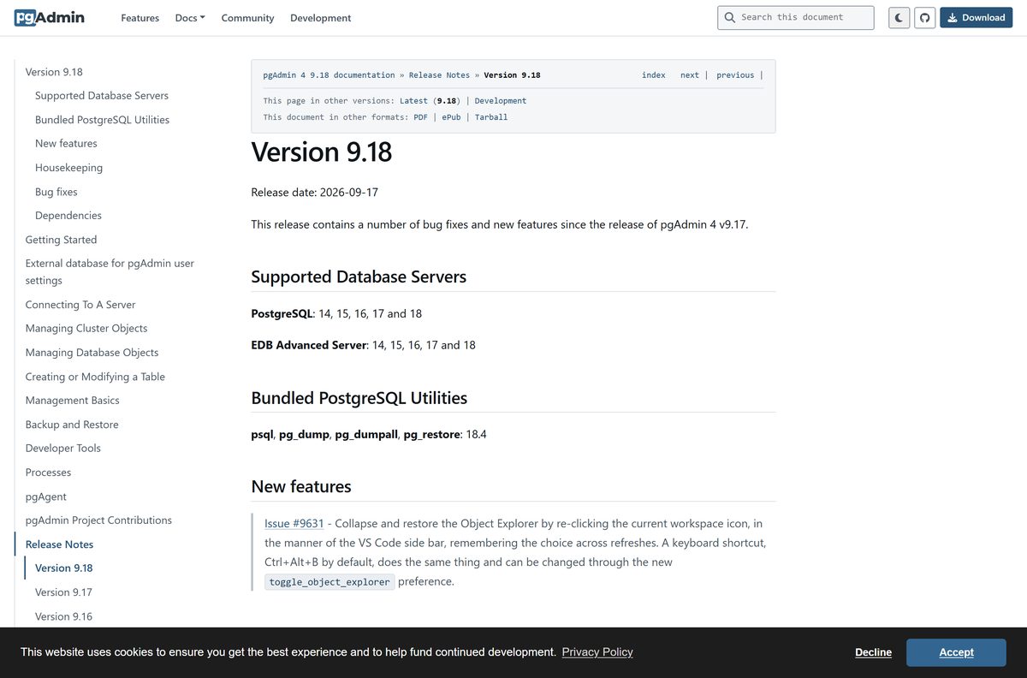The image size is (1027, 678).
Task: Expand the Docs dropdown menu
Action: pos(190,18)
